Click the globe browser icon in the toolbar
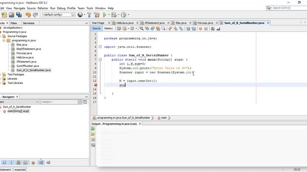 [x=80, y=15]
